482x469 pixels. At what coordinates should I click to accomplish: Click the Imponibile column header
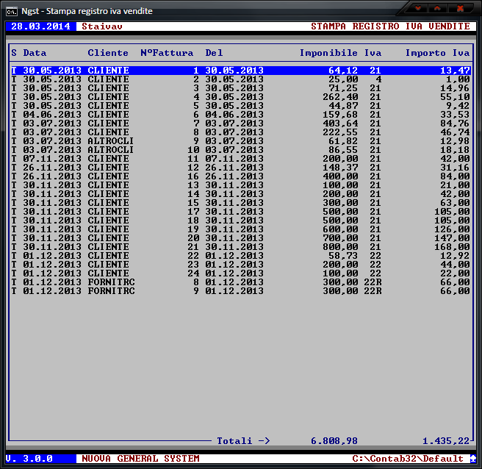pyautogui.click(x=328, y=53)
